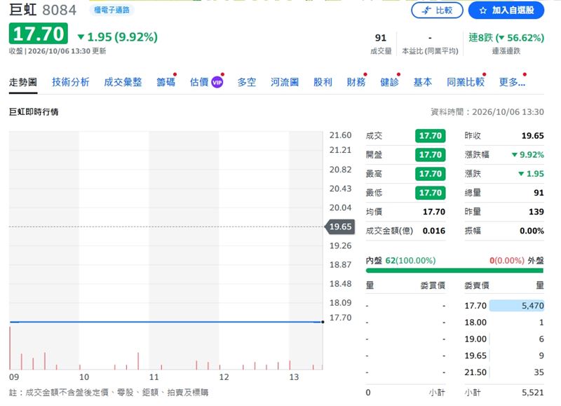This screenshot has width=561, height=406.
Task: Open the 籌碼 tab
Action: tap(165, 82)
